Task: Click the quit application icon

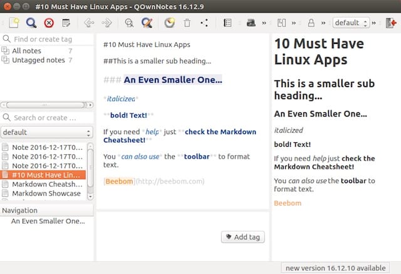Action: [391, 23]
